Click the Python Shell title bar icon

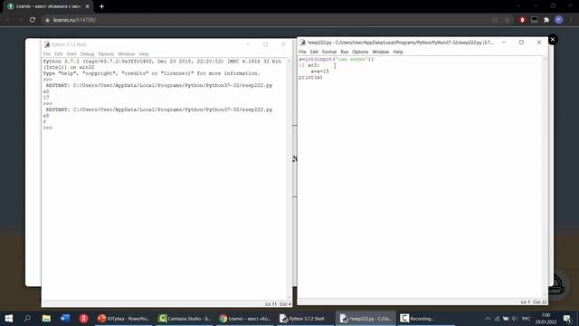47,44
